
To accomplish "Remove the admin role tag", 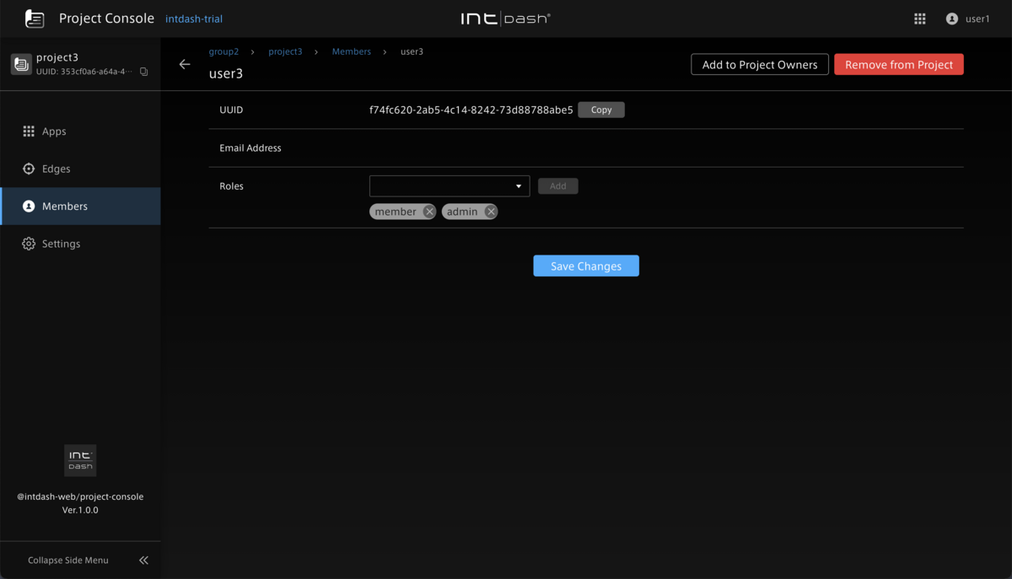I will (490, 212).
